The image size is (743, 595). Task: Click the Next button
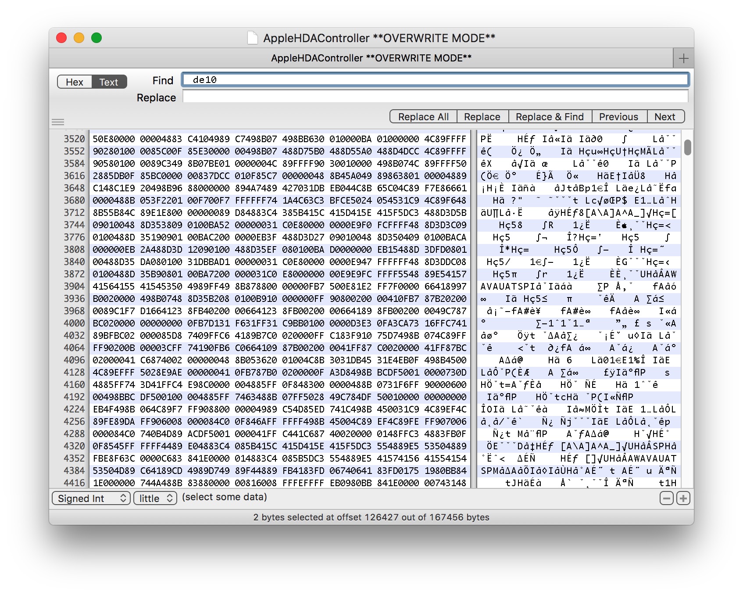coord(665,117)
